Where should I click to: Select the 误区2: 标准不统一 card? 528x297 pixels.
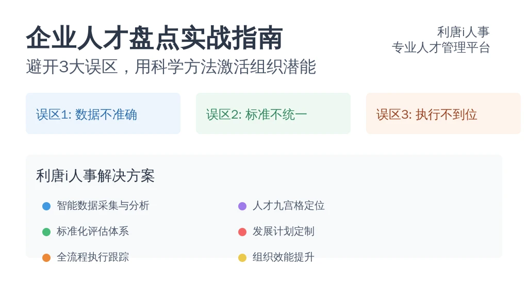273,113
